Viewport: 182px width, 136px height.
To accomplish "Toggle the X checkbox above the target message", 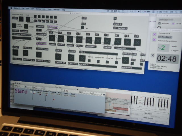I will pos(115,18).
